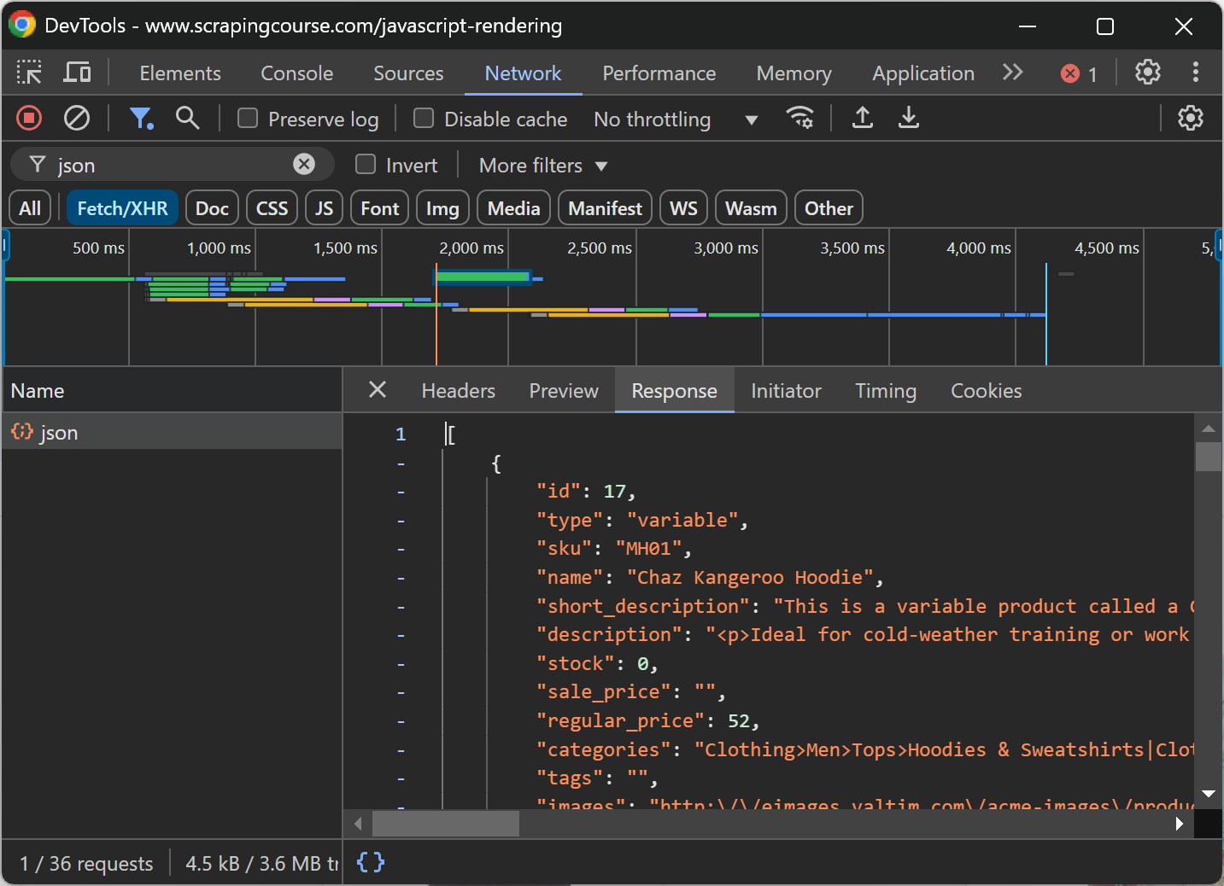Toggle the device emulation toolbar
Image resolution: width=1224 pixels, height=886 pixels.
pos(77,73)
